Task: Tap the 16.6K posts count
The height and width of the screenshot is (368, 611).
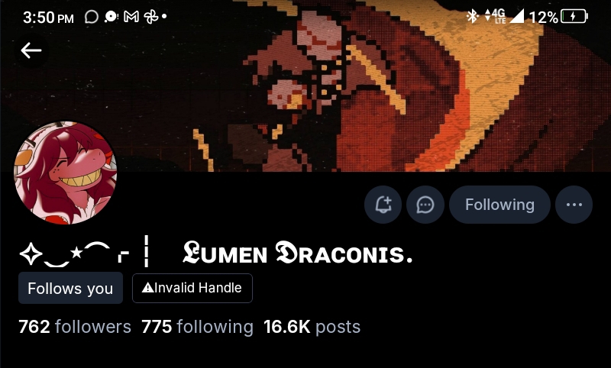Action: (312, 327)
